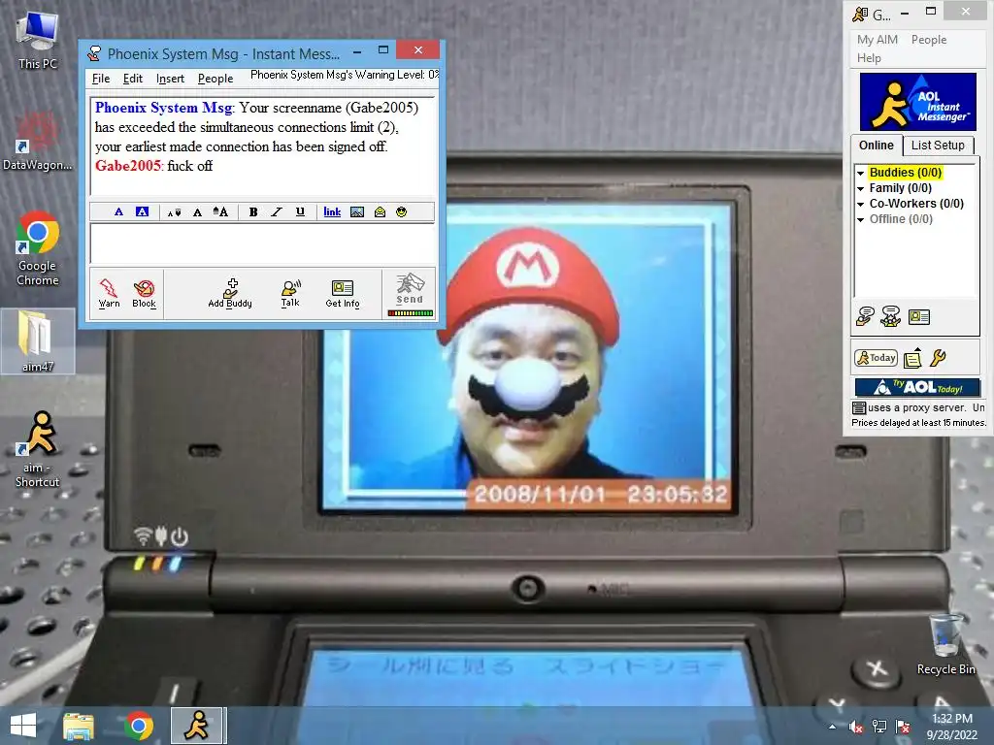994x745 pixels.
Task: Open the clock showing 1:32 PM
Action: 951,726
